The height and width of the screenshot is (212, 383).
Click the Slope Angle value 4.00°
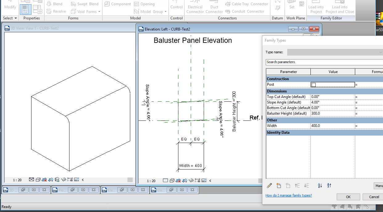point(333,102)
